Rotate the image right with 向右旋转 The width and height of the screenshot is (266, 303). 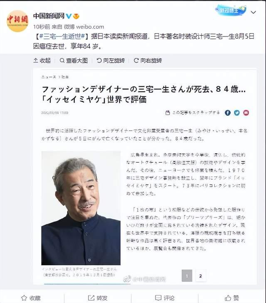(x=148, y=61)
